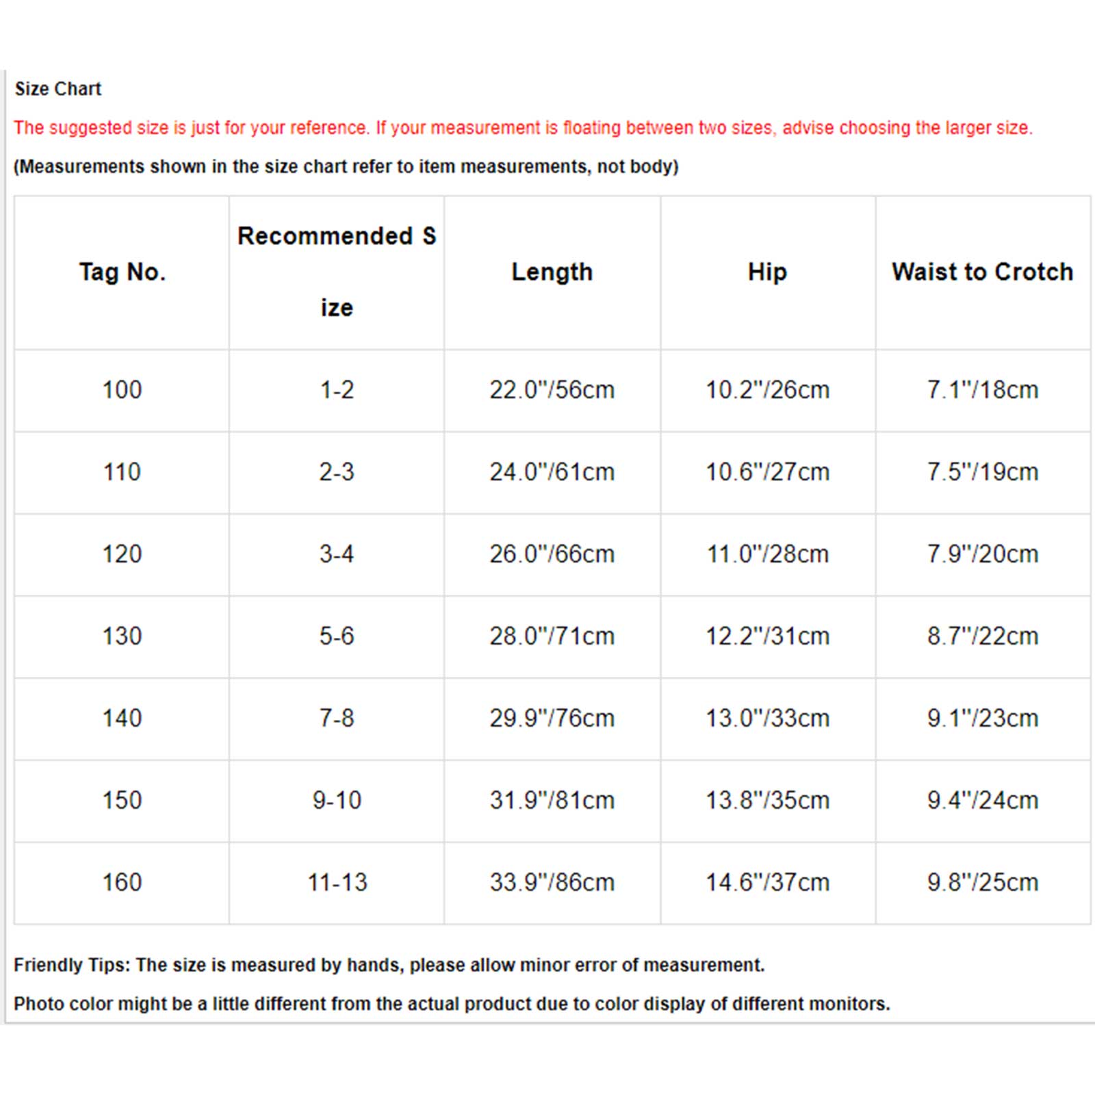1095x1095 pixels.
Task: Click the 10.2"/26cm hip cell
Action: point(768,390)
